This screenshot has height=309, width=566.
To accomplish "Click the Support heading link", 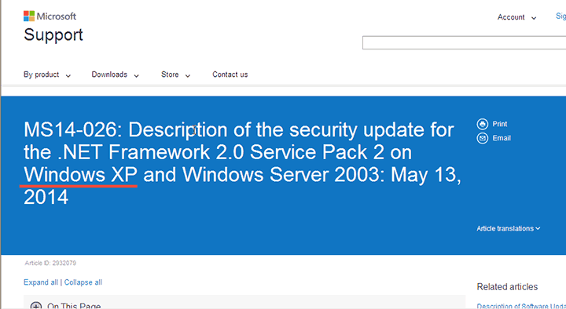I will coord(53,35).
